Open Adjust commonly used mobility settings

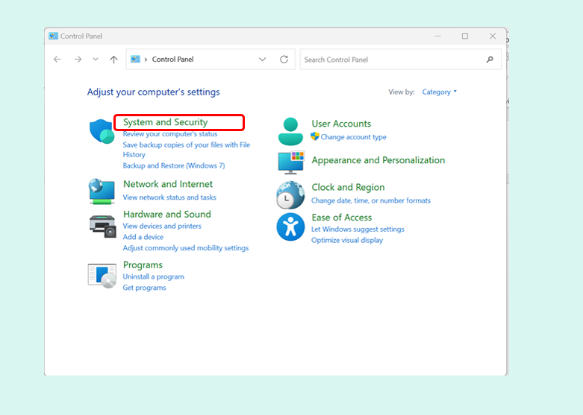(x=186, y=248)
